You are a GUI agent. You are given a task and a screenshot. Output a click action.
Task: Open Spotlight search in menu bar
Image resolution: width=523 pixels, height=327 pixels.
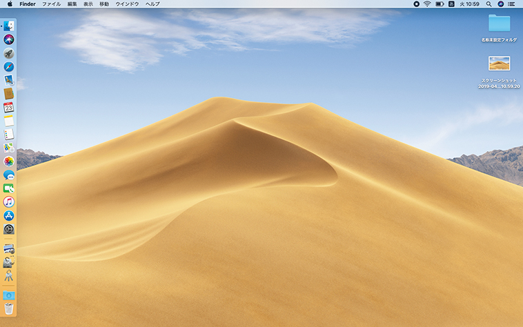(488, 4)
